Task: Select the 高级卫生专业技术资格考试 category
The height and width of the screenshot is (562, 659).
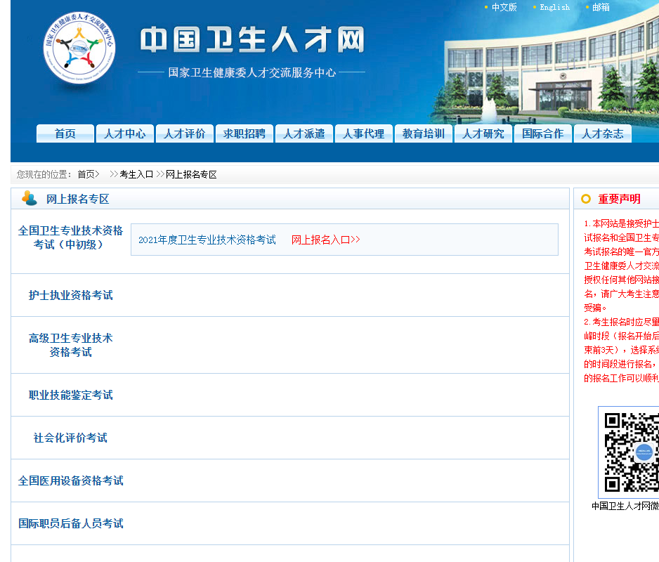Action: 70,345
